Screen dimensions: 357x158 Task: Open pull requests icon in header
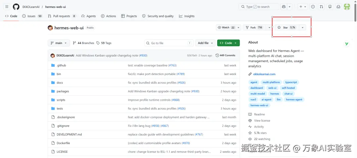tap(322, 7)
